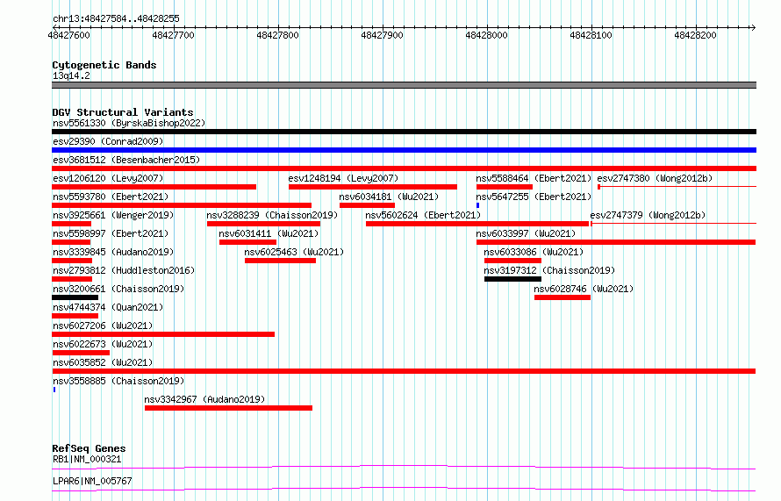Click the red nsv6025463 variant bar
The width and height of the screenshot is (781, 501).
click(x=281, y=261)
